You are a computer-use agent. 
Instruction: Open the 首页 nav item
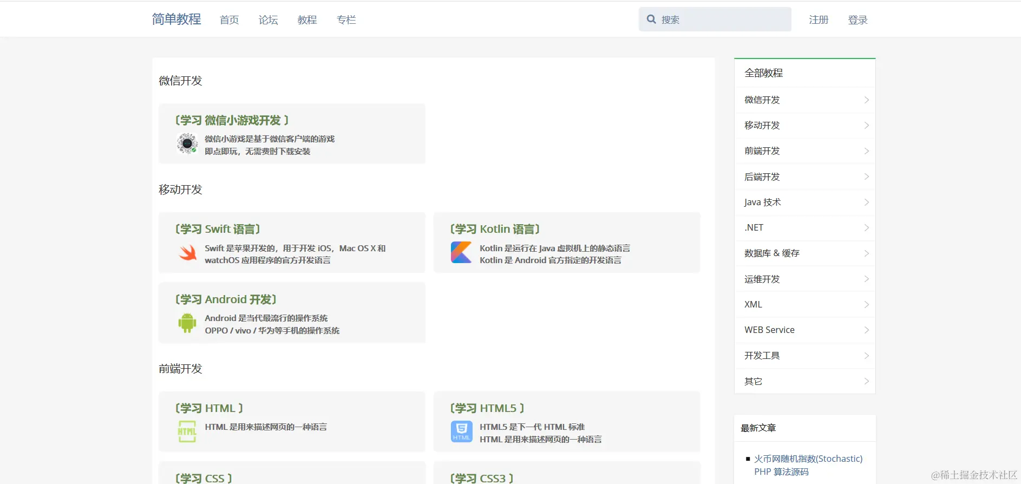tap(229, 20)
